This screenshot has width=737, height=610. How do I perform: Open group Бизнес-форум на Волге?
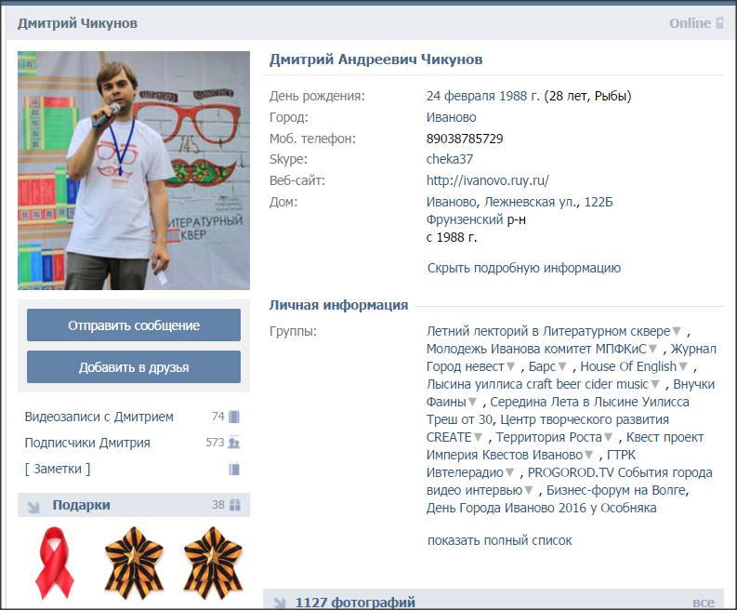coord(617,490)
